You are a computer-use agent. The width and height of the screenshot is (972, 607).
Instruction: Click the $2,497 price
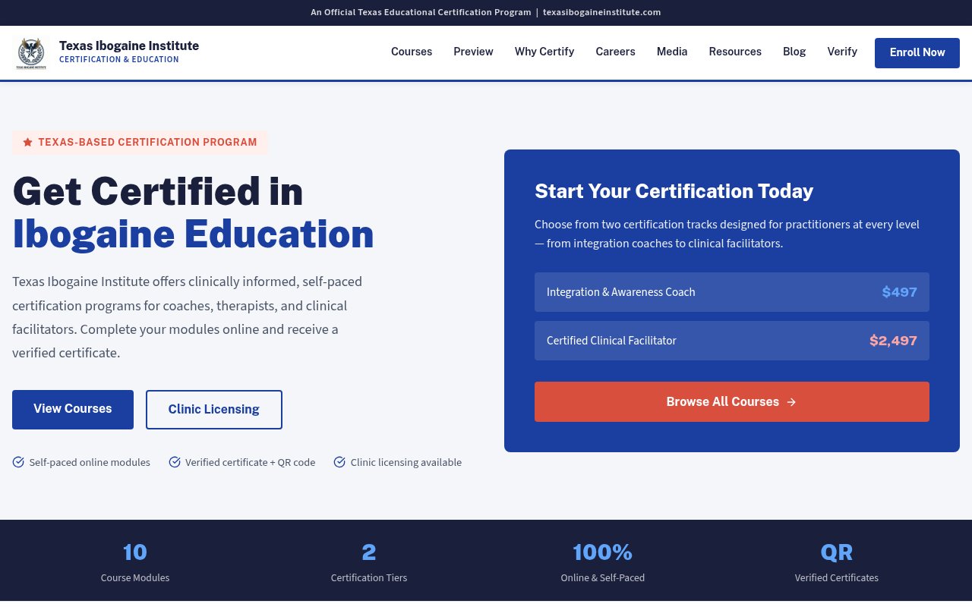click(x=893, y=341)
